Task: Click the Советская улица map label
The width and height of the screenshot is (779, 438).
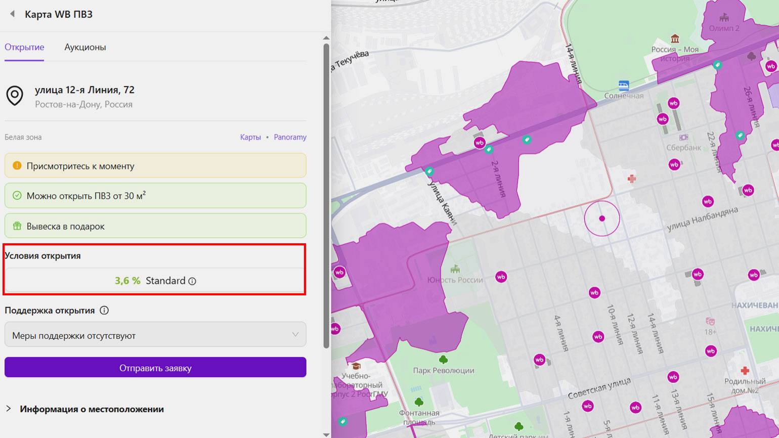Action: click(599, 388)
